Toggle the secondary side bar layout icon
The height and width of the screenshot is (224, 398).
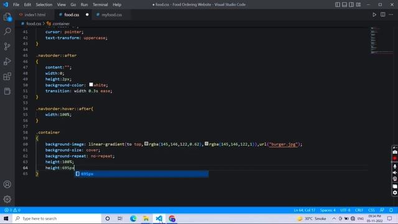tap(351, 4)
